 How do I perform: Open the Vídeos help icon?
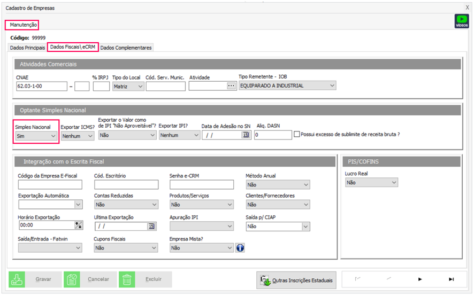(x=461, y=21)
